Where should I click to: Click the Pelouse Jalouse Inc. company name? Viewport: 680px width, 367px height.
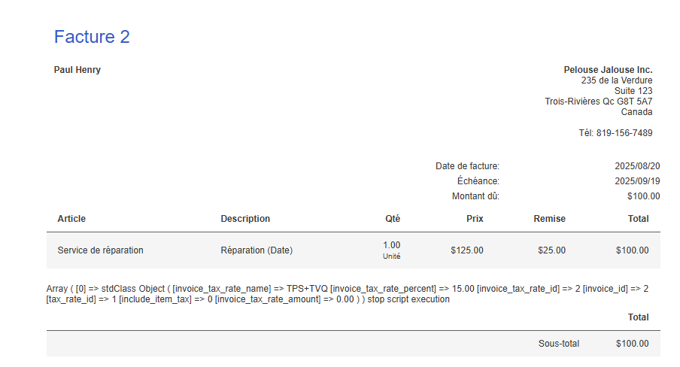608,70
